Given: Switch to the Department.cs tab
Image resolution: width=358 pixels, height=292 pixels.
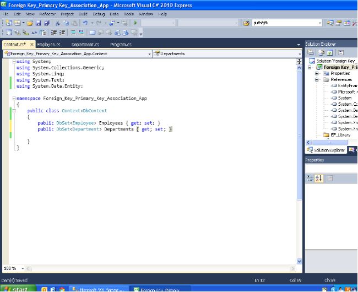Looking at the screenshot, I should coord(85,44).
